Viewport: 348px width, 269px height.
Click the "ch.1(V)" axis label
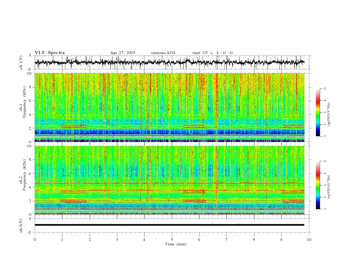pos(21,62)
